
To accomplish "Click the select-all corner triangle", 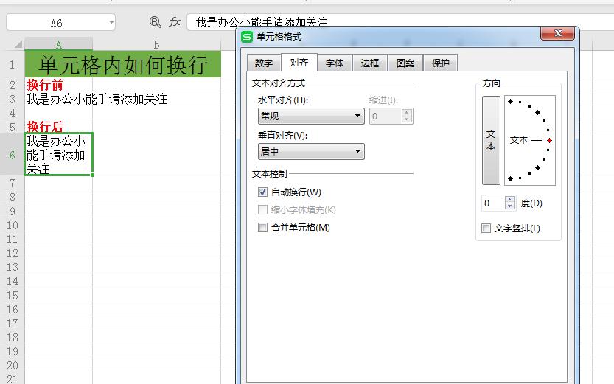I will click(x=18, y=44).
